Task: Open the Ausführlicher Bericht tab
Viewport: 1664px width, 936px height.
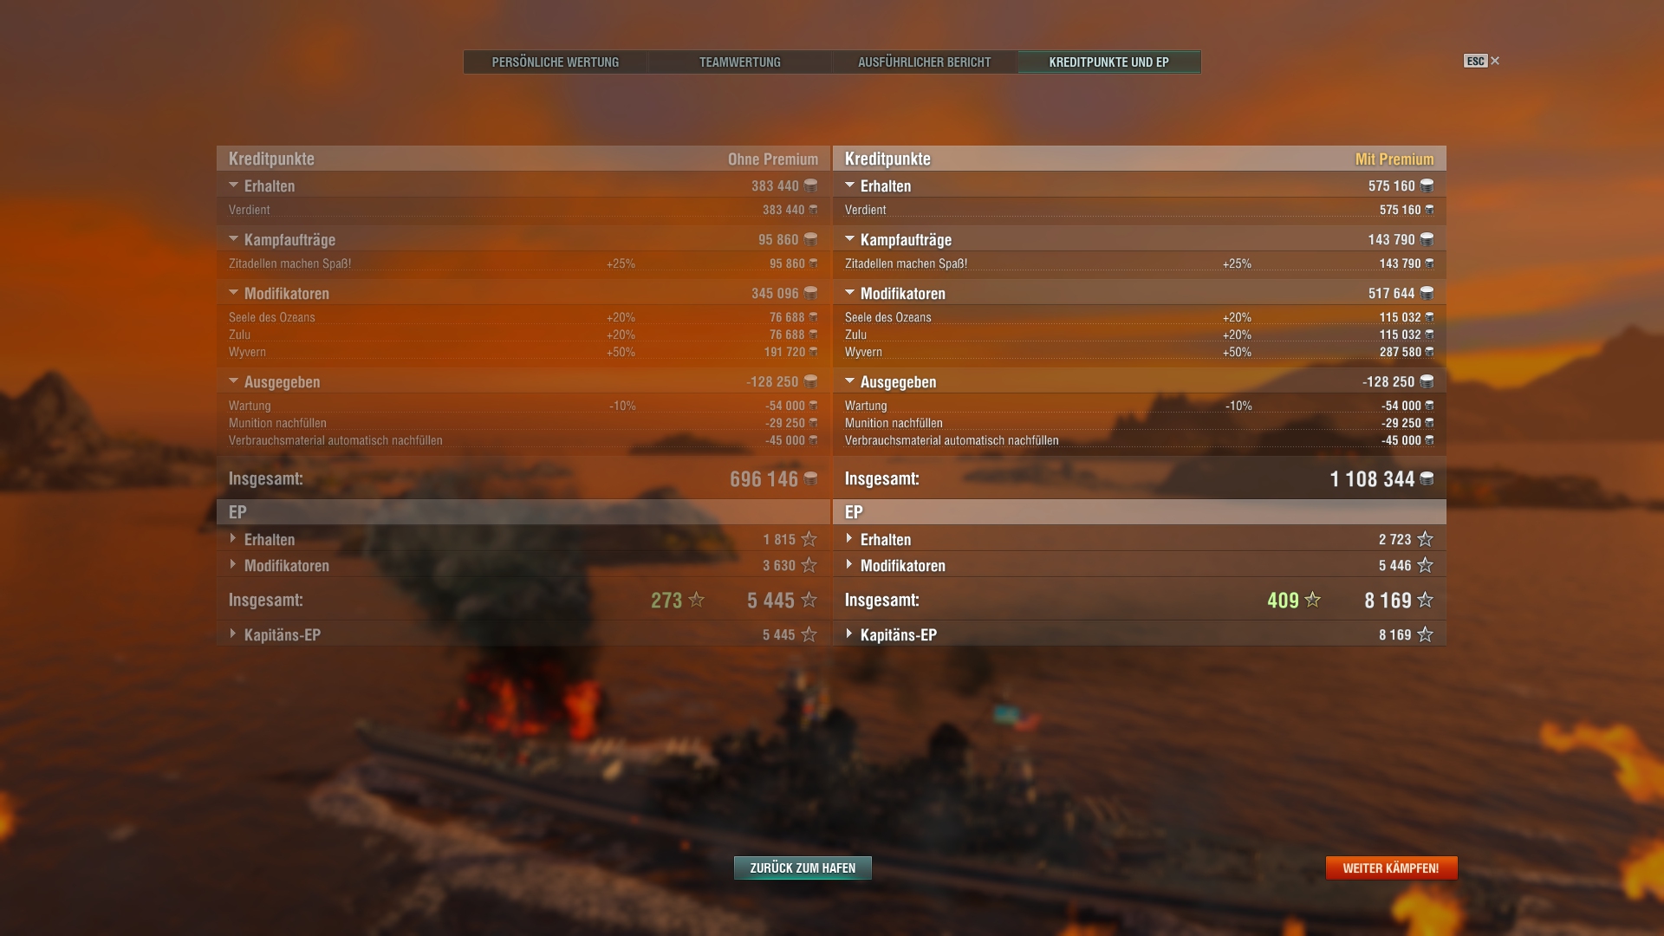Action: pyautogui.click(x=925, y=62)
